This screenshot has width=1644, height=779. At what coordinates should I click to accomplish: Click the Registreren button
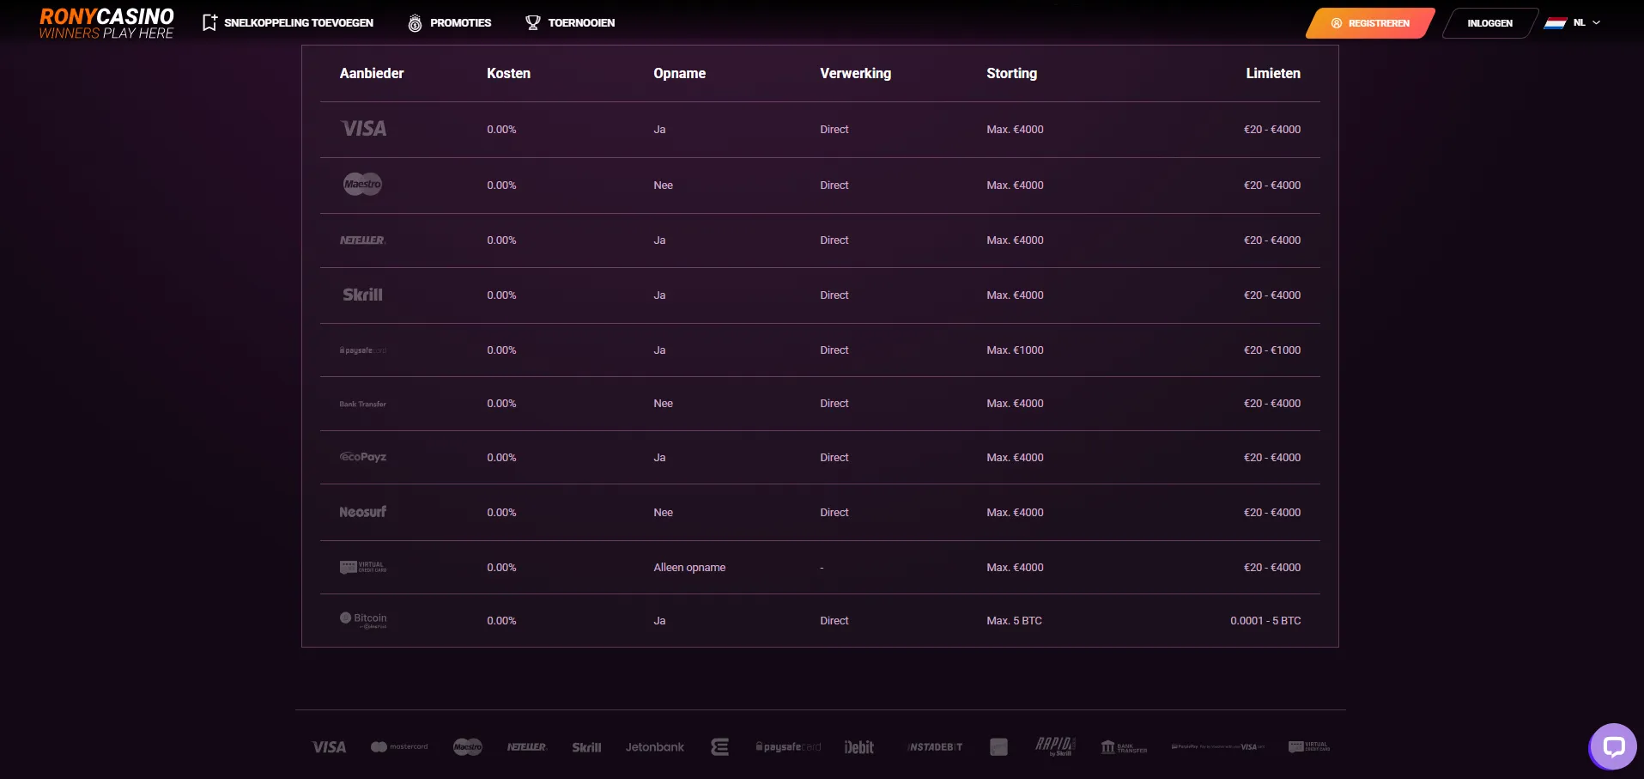tap(1371, 23)
